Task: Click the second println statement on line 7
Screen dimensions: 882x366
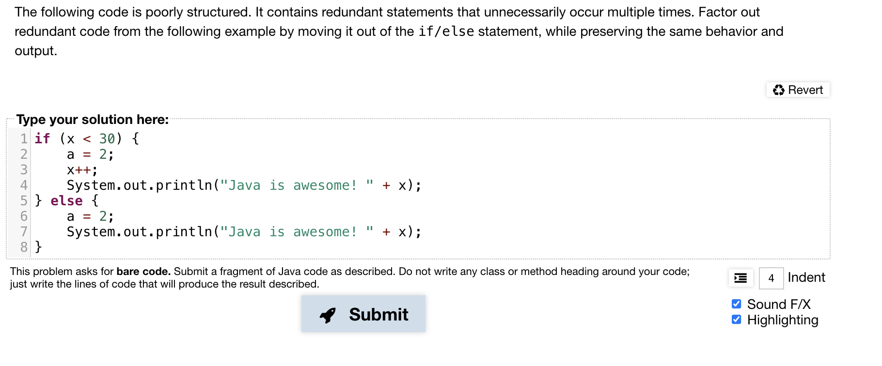Action: pyautogui.click(x=244, y=232)
